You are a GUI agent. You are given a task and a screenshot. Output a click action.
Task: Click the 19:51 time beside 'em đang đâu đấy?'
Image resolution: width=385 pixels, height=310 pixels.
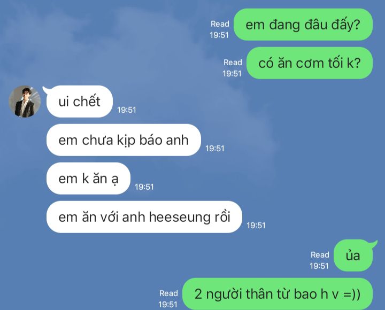pyautogui.click(x=219, y=35)
